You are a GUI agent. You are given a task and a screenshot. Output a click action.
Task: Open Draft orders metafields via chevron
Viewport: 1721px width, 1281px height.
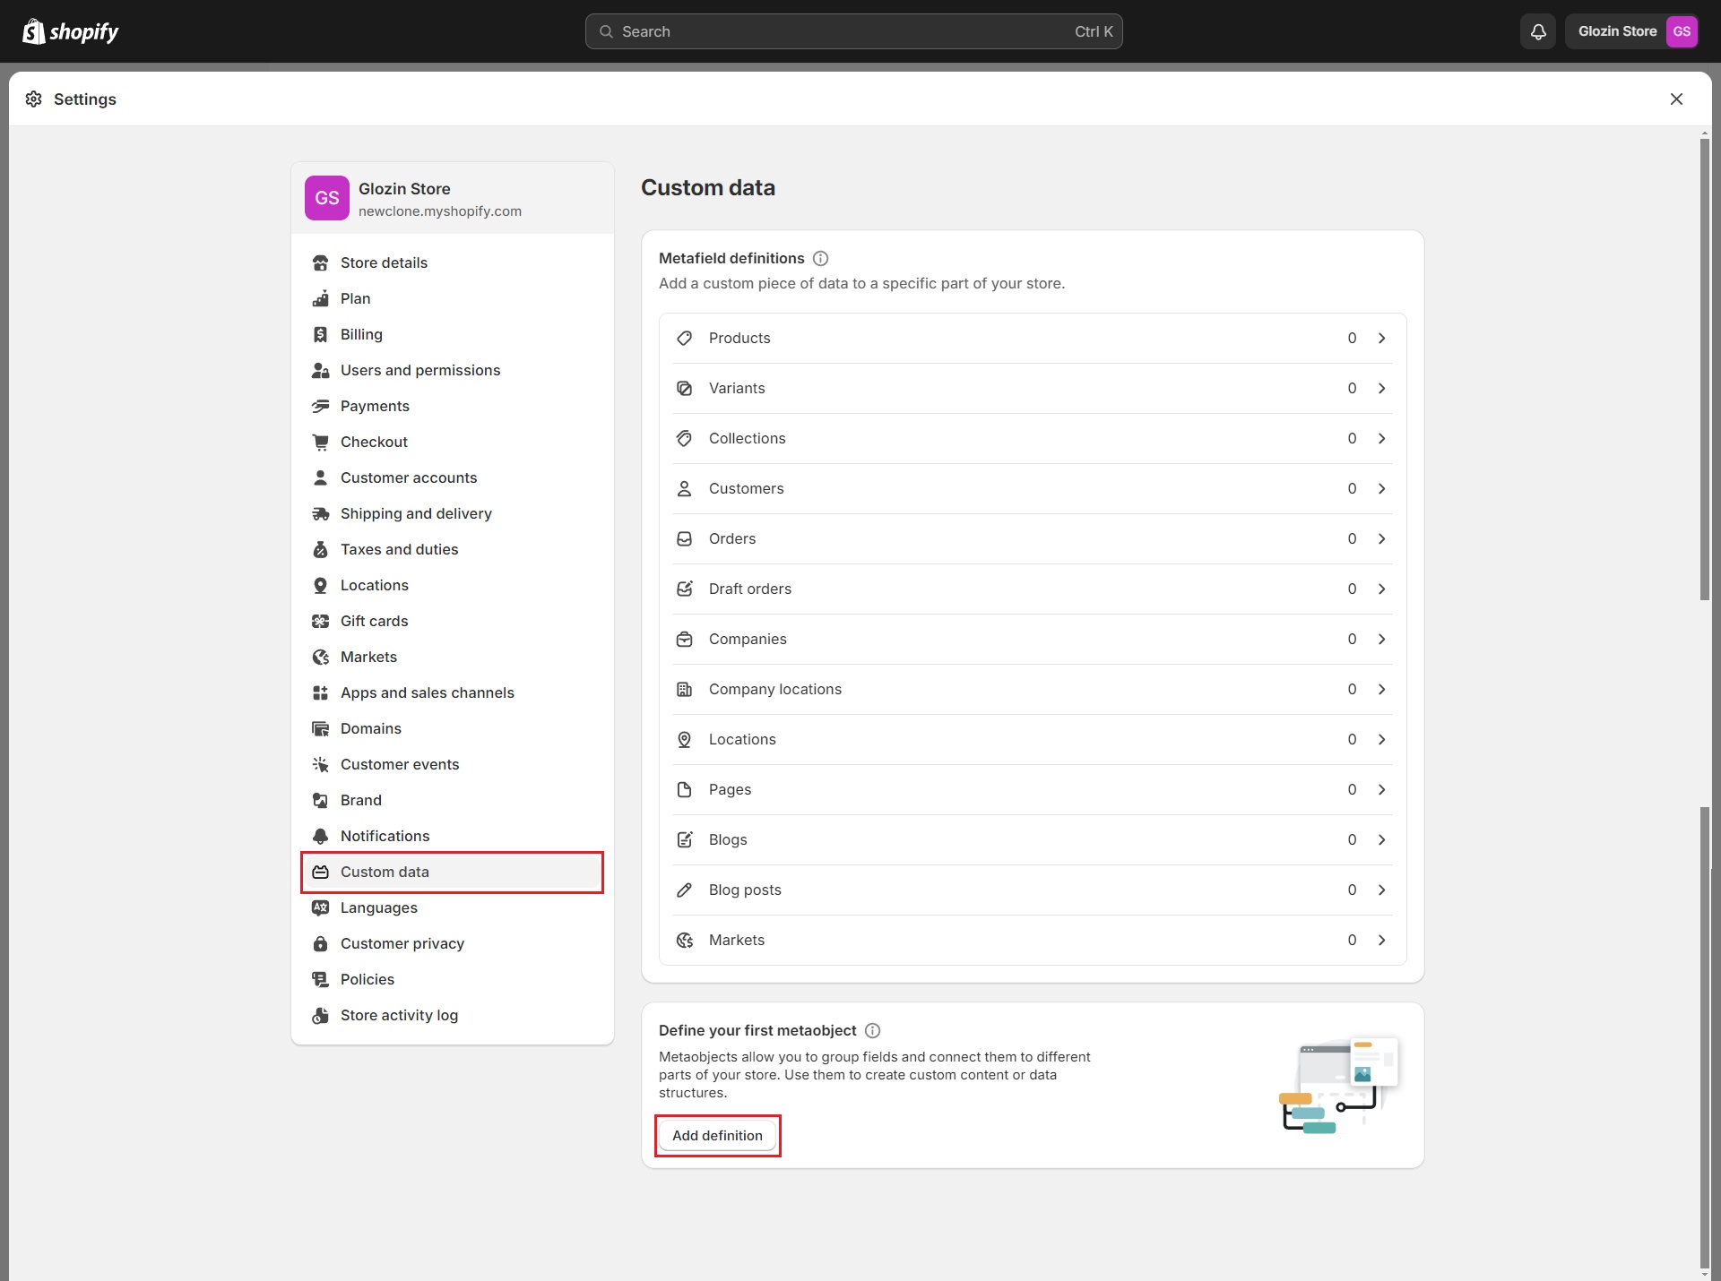(1381, 589)
